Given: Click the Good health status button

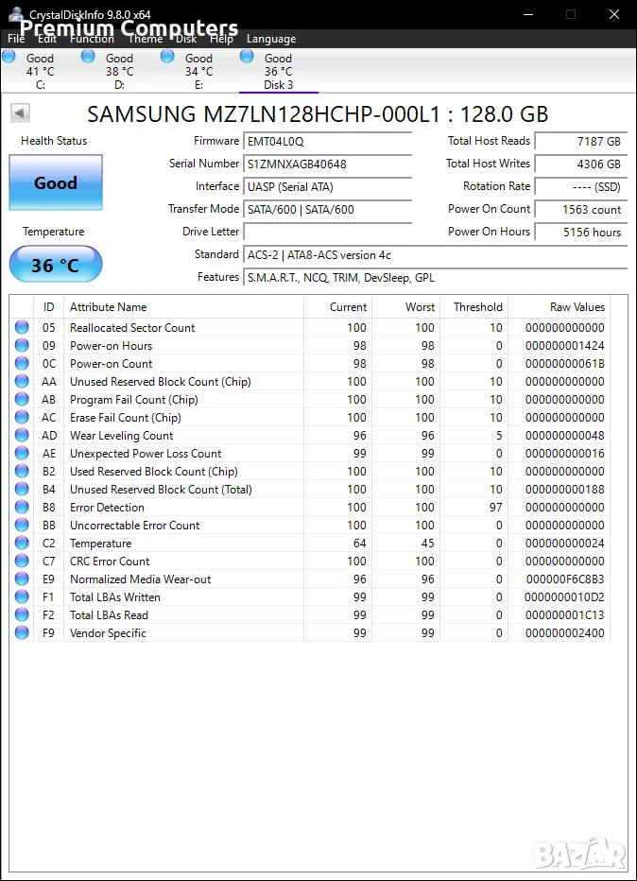Looking at the screenshot, I should 56,182.
